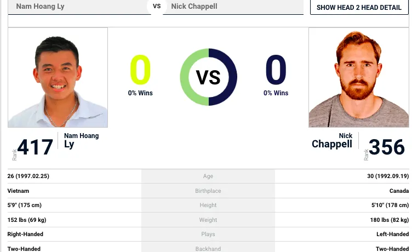The image size is (412, 252).
Task: Click the Show Head 2 Head Detail button
Action: pos(359,8)
